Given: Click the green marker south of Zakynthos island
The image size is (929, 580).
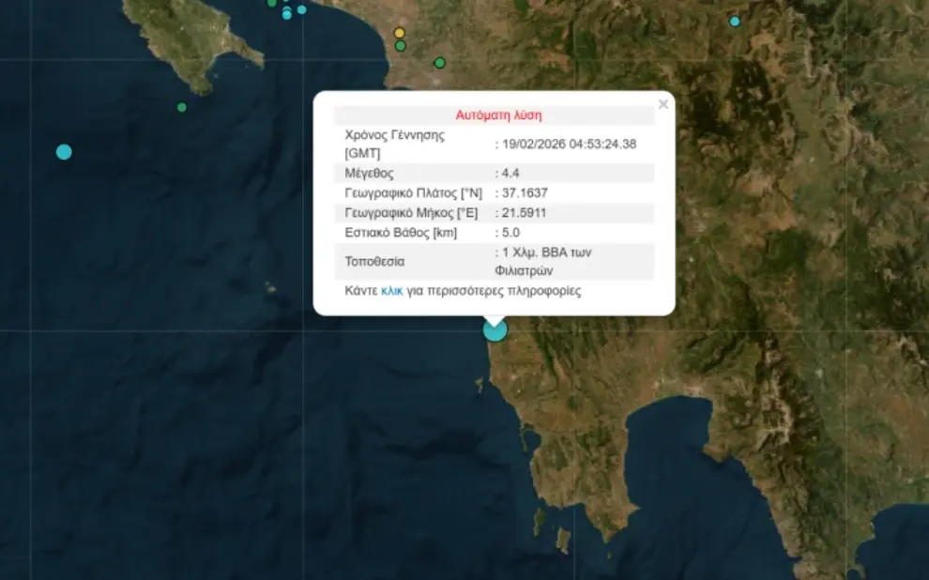Looking at the screenshot, I should [x=182, y=107].
